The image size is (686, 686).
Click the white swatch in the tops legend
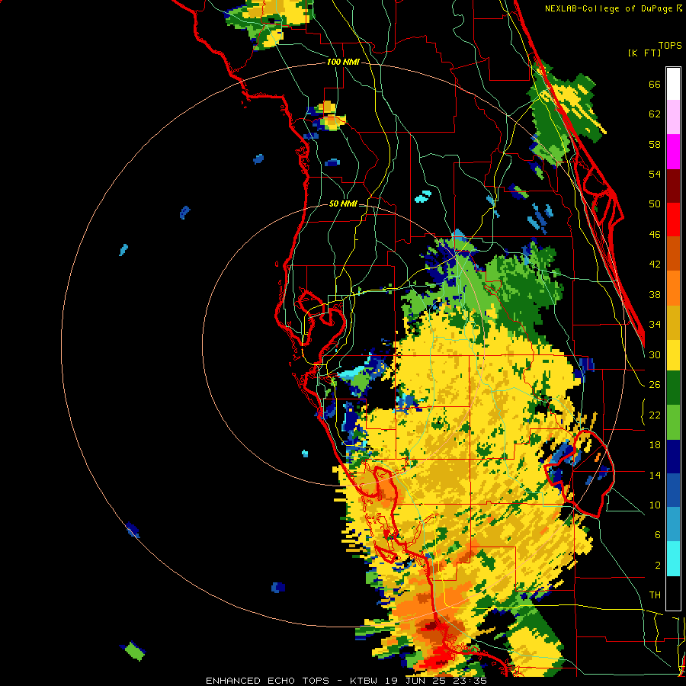click(x=673, y=84)
